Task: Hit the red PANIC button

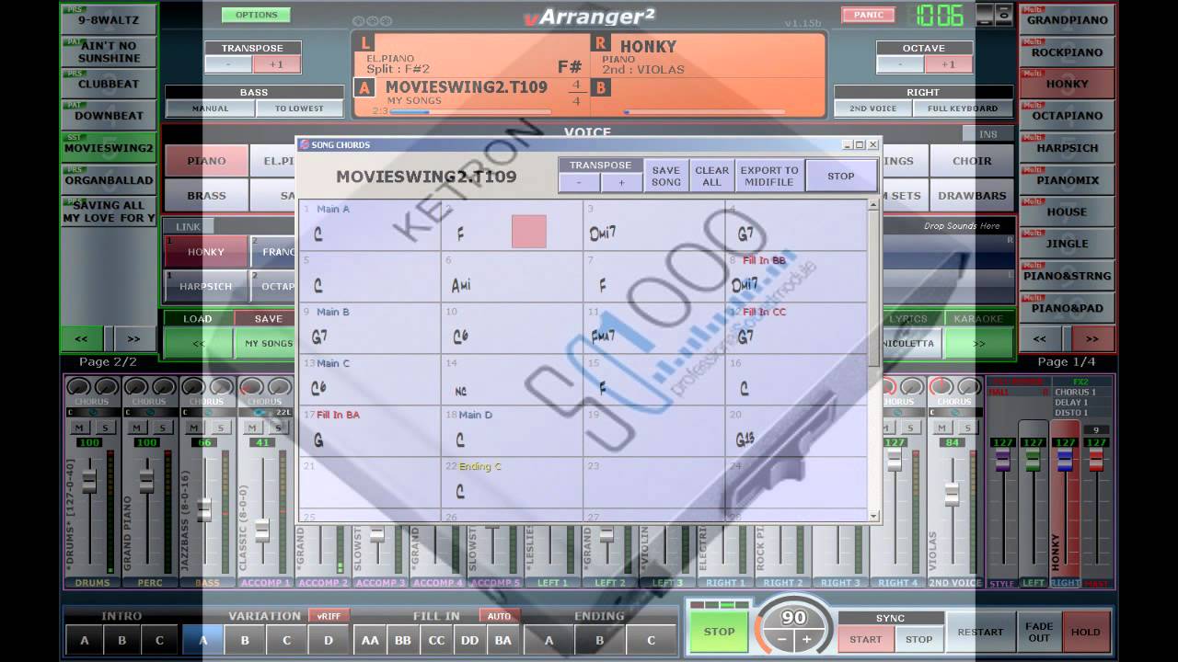Action: click(x=868, y=15)
